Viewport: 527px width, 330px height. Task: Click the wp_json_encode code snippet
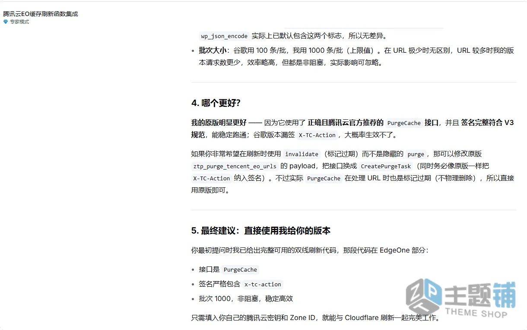[224, 36]
